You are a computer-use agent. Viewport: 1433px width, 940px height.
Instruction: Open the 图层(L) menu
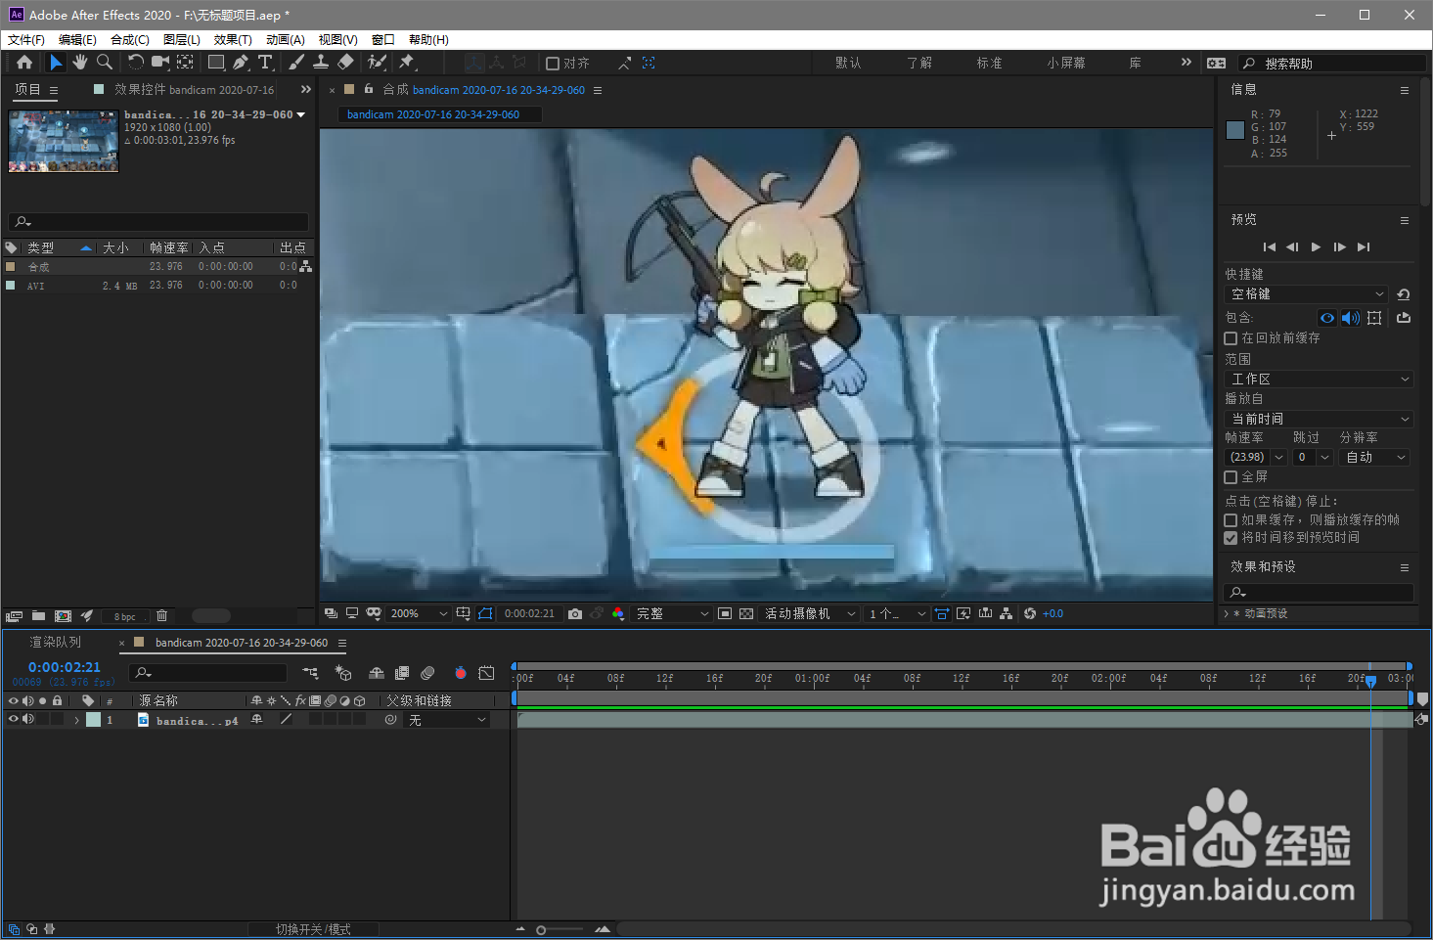pyautogui.click(x=182, y=40)
